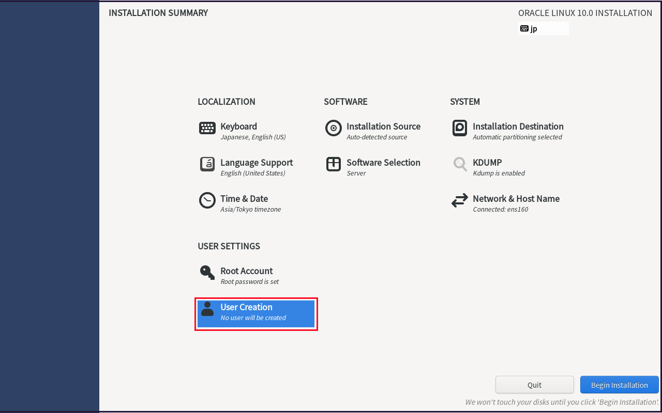Click the Begin Installation button

coord(619,385)
